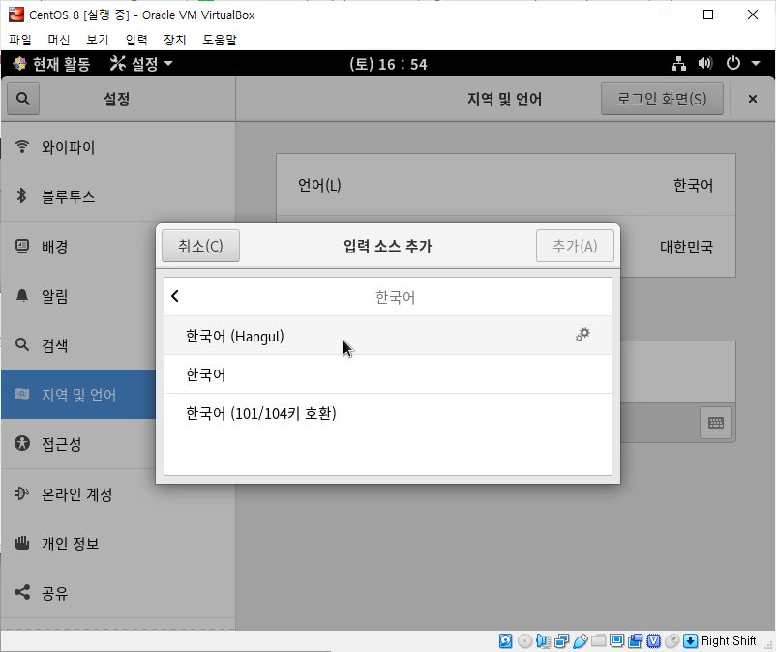This screenshot has width=776, height=652.
Task: Open the Accessibility (접근성) panel
Action: pos(78,444)
